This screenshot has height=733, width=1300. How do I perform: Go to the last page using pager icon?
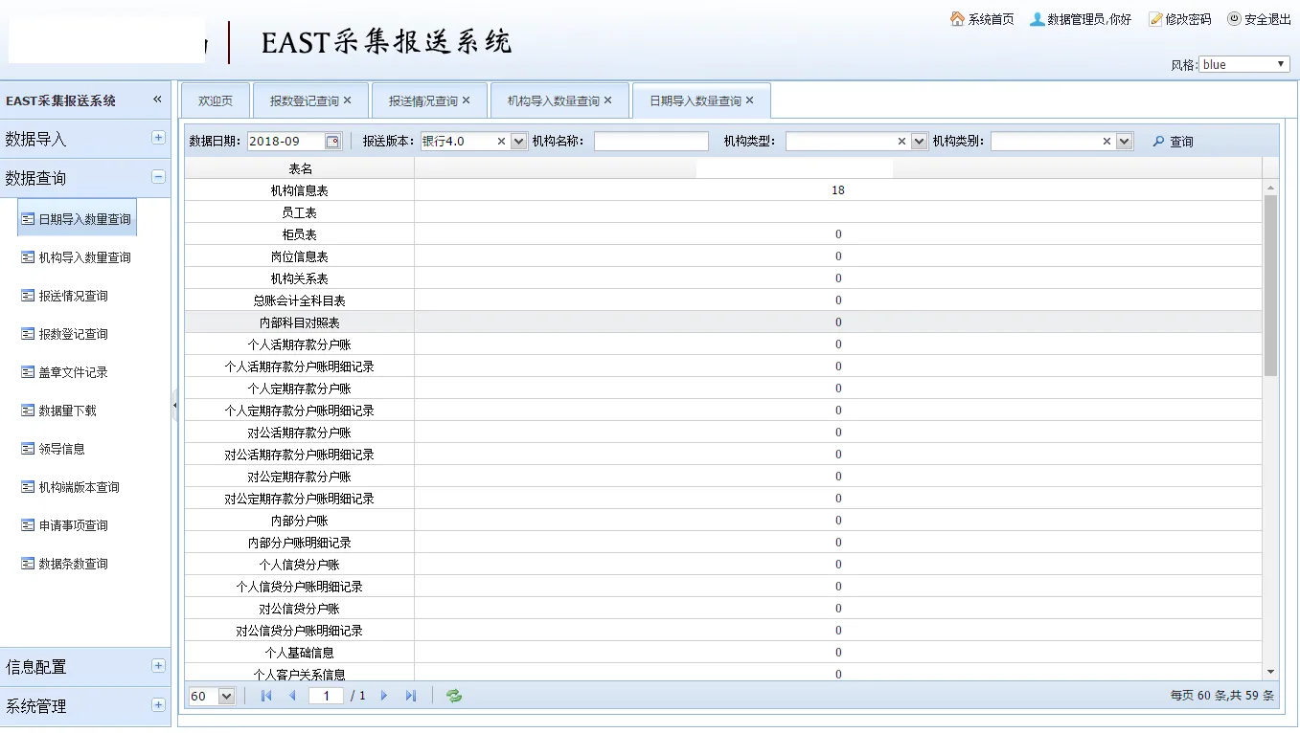point(411,696)
